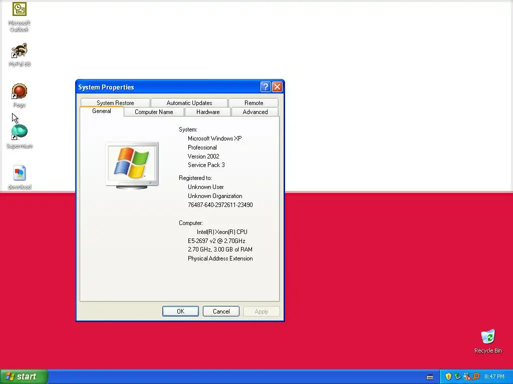Viewport: 513px width, 384px height.
Task: Select the MyPal 68 desktop shortcut
Action: [20, 54]
